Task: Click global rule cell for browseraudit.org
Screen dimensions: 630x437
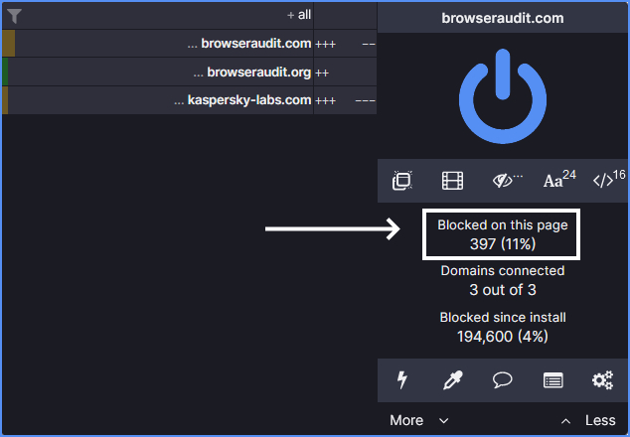Action: click(x=345, y=72)
